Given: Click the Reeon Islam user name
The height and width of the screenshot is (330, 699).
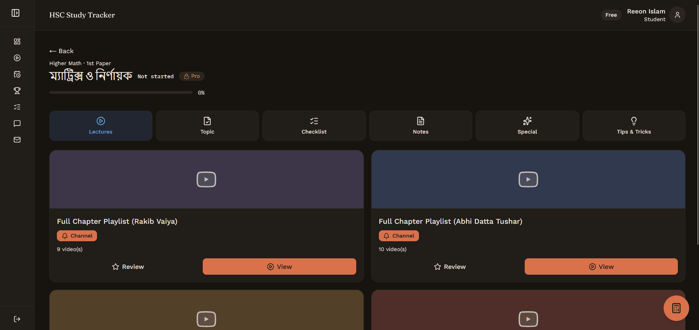Looking at the screenshot, I should [646, 11].
